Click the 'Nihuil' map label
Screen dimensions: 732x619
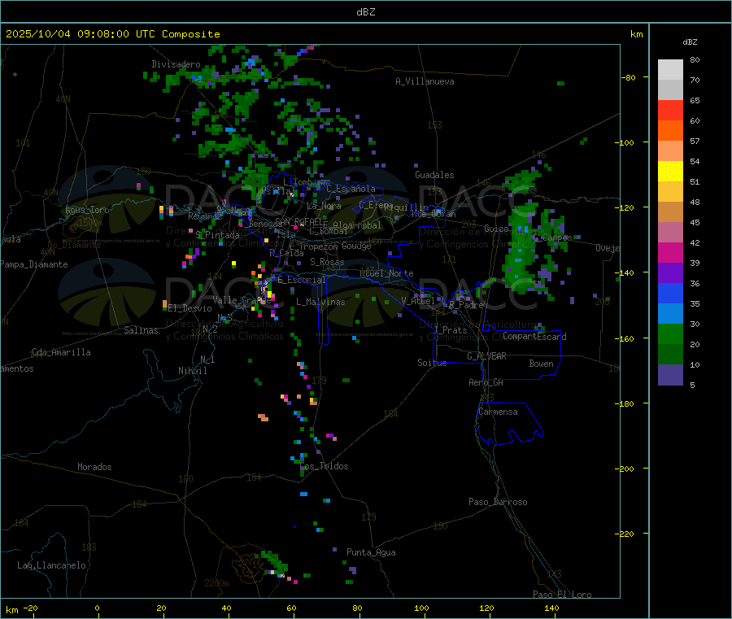[192, 371]
